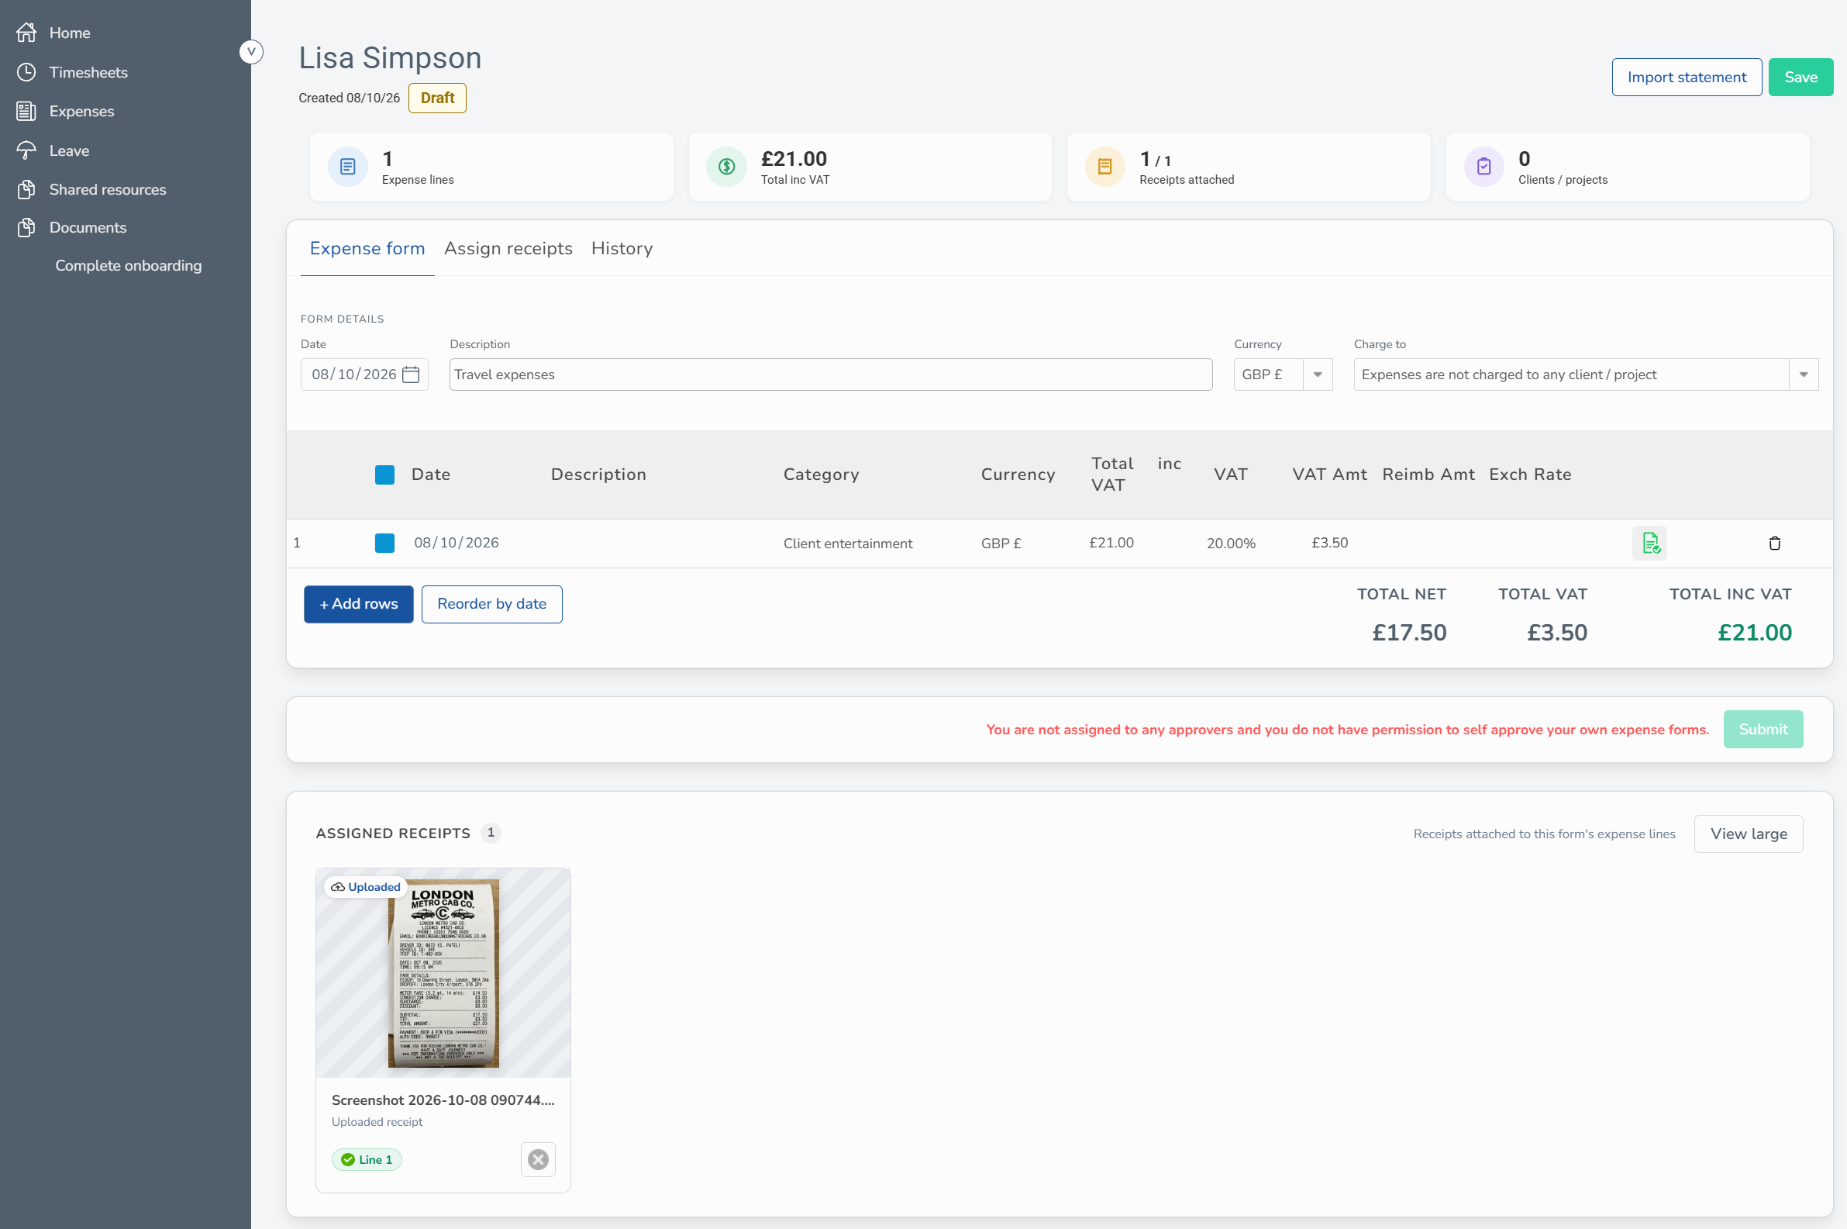Go to the Expenses section icon
The height and width of the screenshot is (1229, 1847).
pos(26,112)
